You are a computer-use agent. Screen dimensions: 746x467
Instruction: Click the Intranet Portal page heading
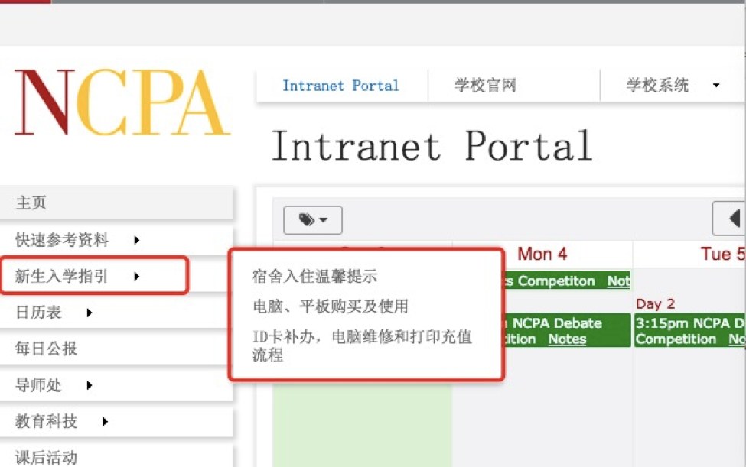[432, 146]
